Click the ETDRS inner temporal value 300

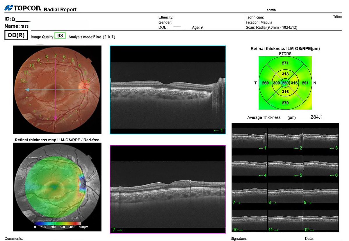pyautogui.click(x=277, y=83)
